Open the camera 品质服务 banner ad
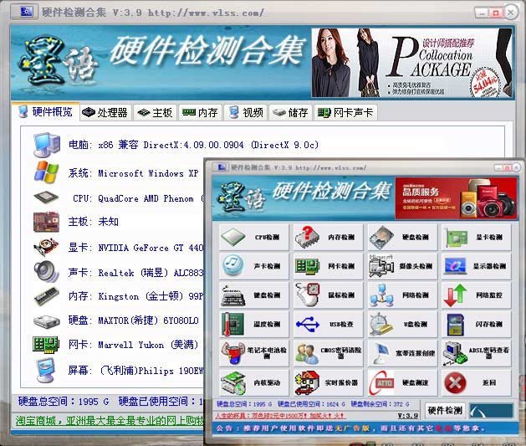Image resolution: width=526 pixels, height=446 pixels. point(456,198)
